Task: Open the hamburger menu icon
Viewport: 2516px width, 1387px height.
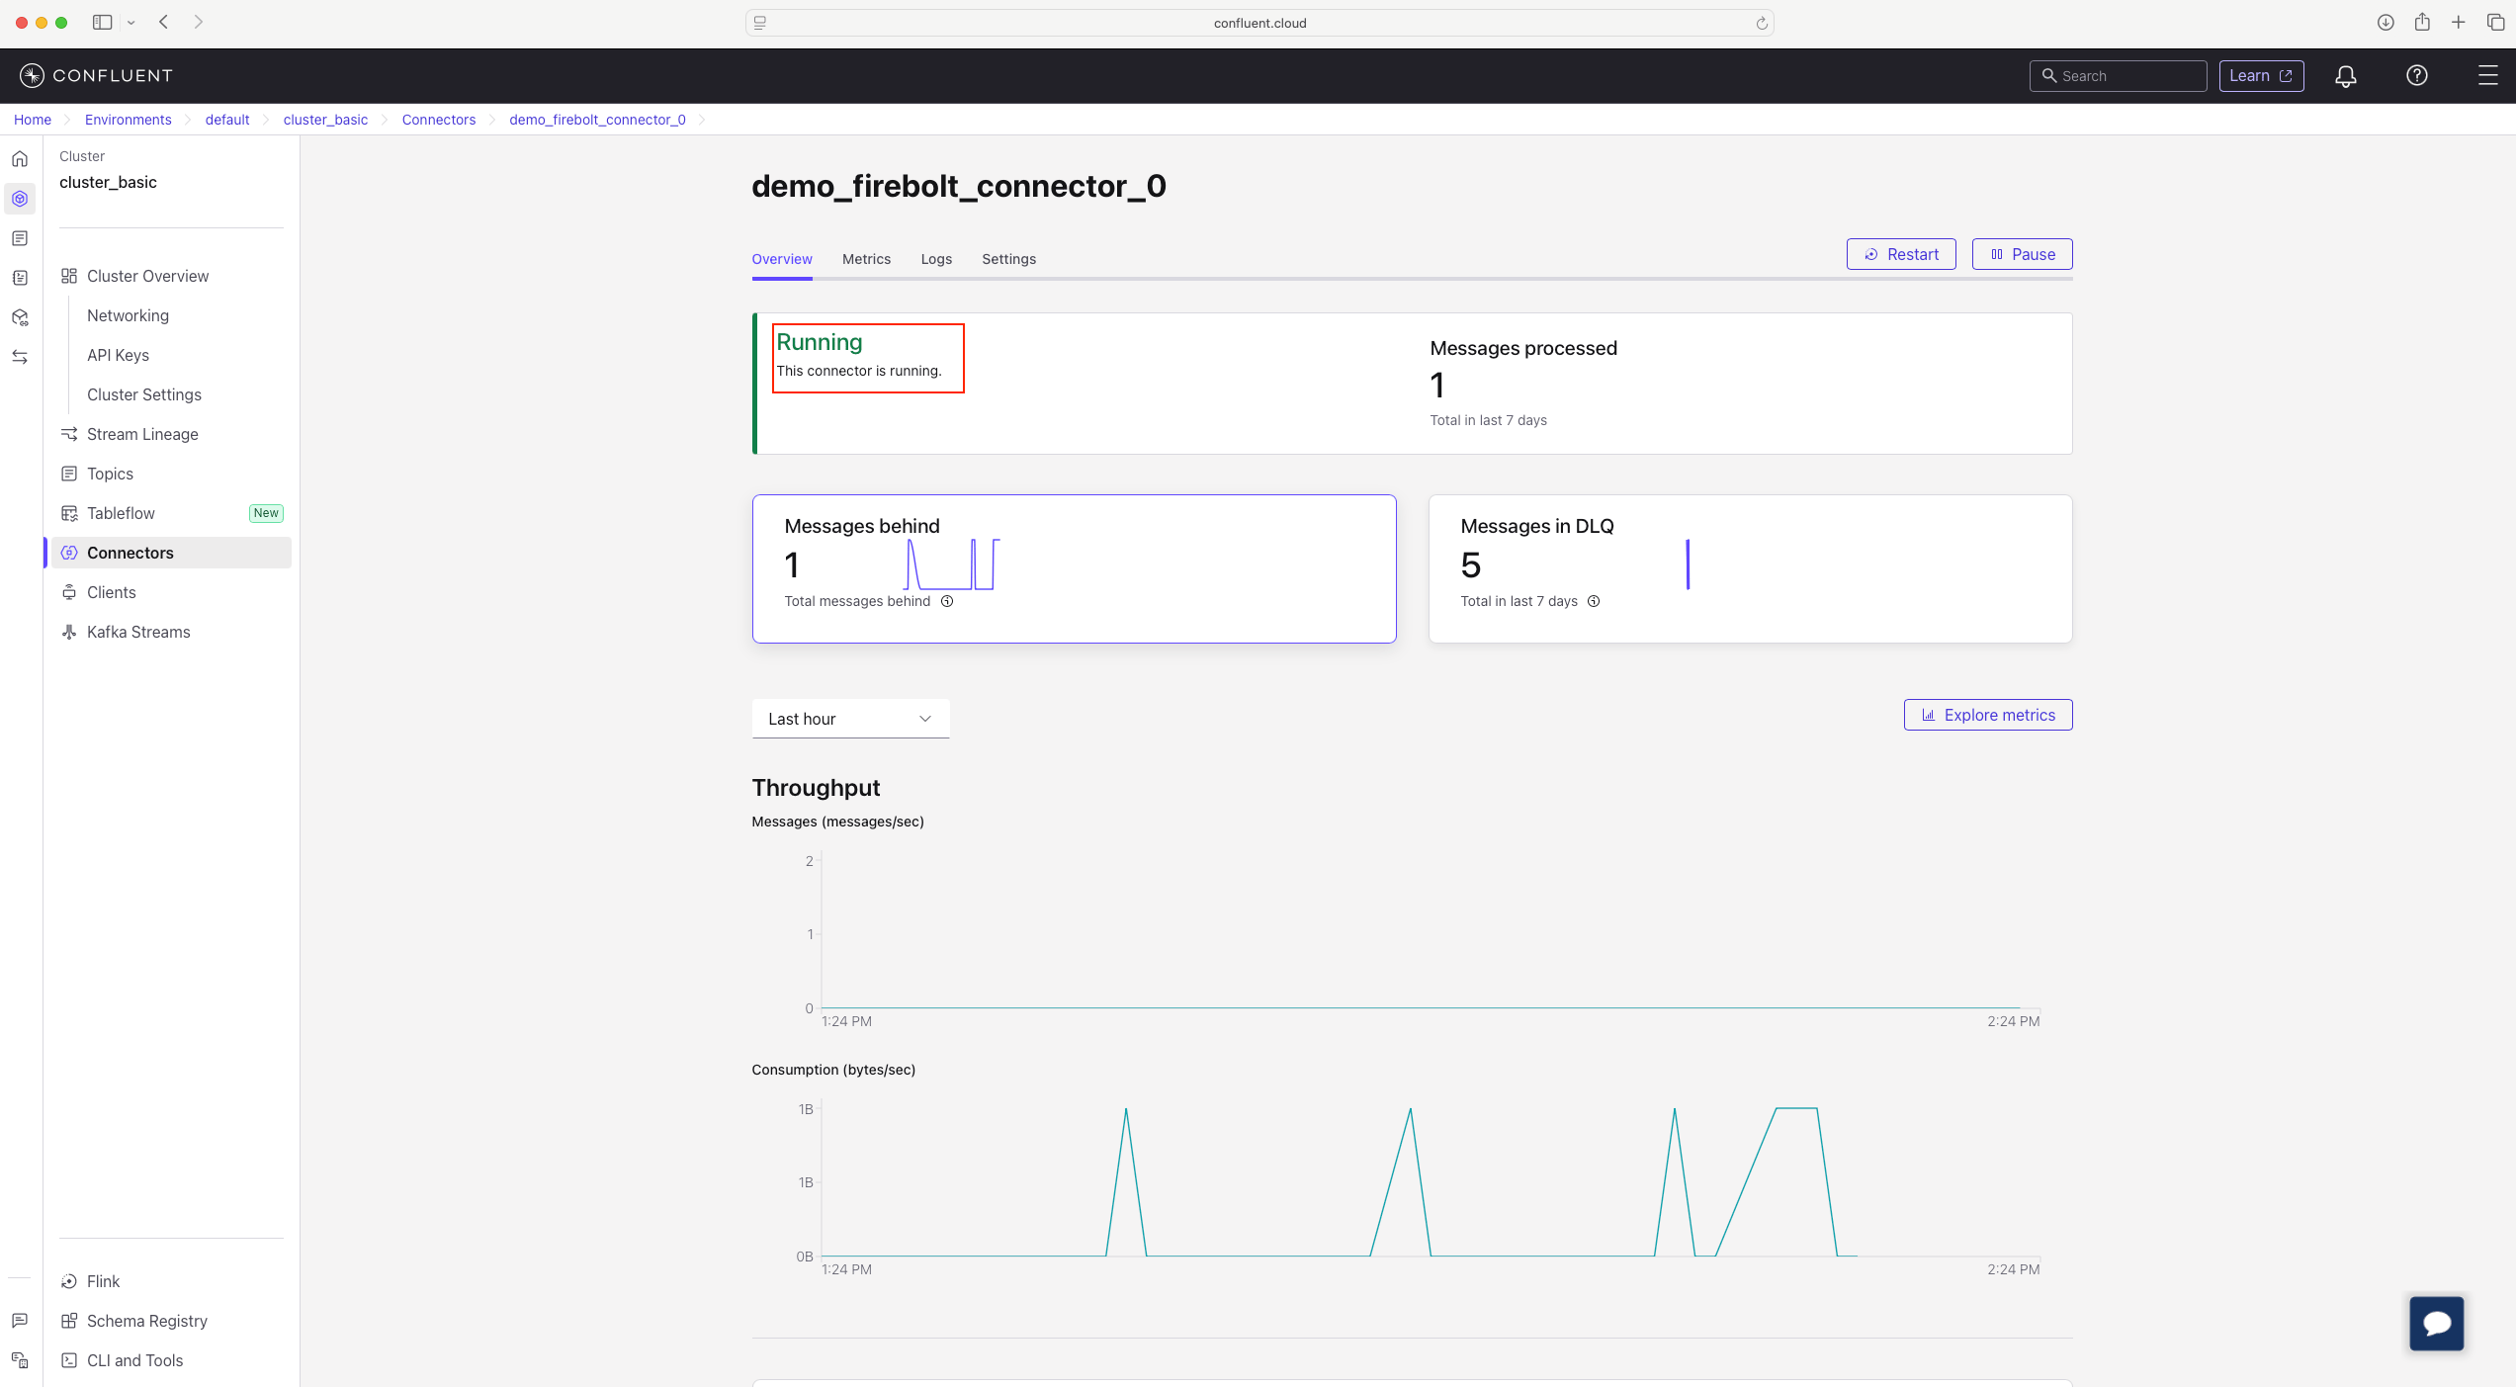Action: point(2487,76)
